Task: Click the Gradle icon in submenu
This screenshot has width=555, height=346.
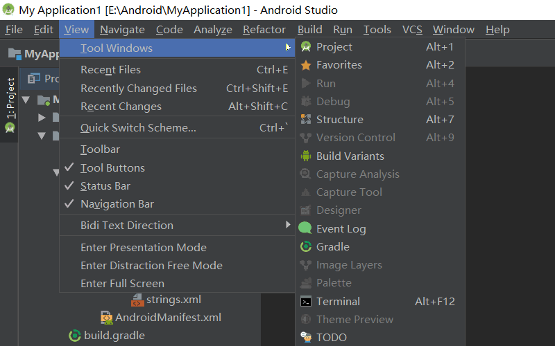Action: 306,246
